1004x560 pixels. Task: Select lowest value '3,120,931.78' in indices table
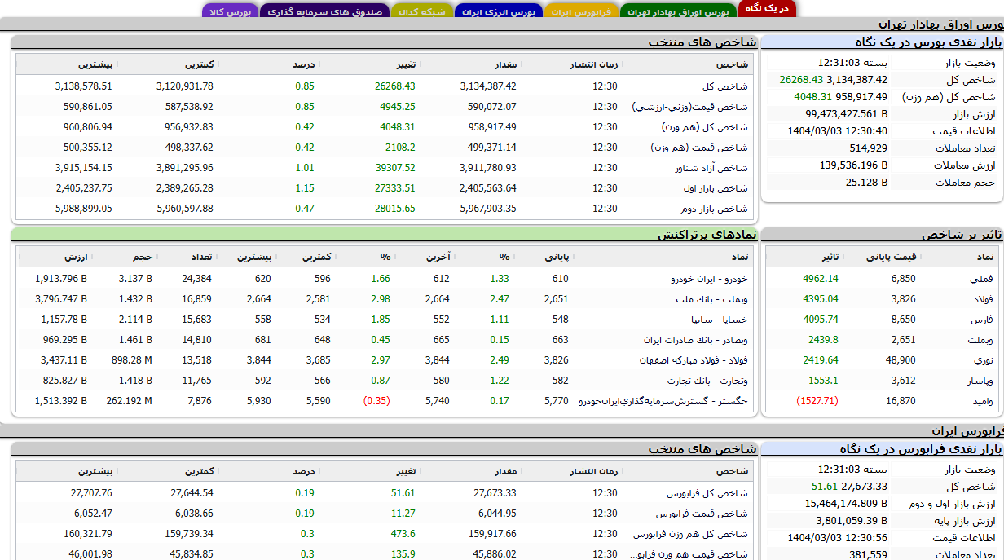click(x=185, y=86)
